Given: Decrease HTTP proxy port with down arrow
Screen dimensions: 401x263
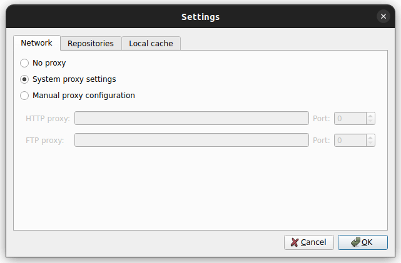Looking at the screenshot, I should (x=371, y=122).
